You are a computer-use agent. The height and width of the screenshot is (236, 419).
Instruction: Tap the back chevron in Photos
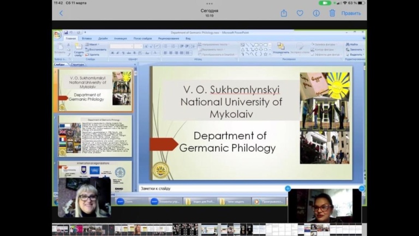coord(61,13)
